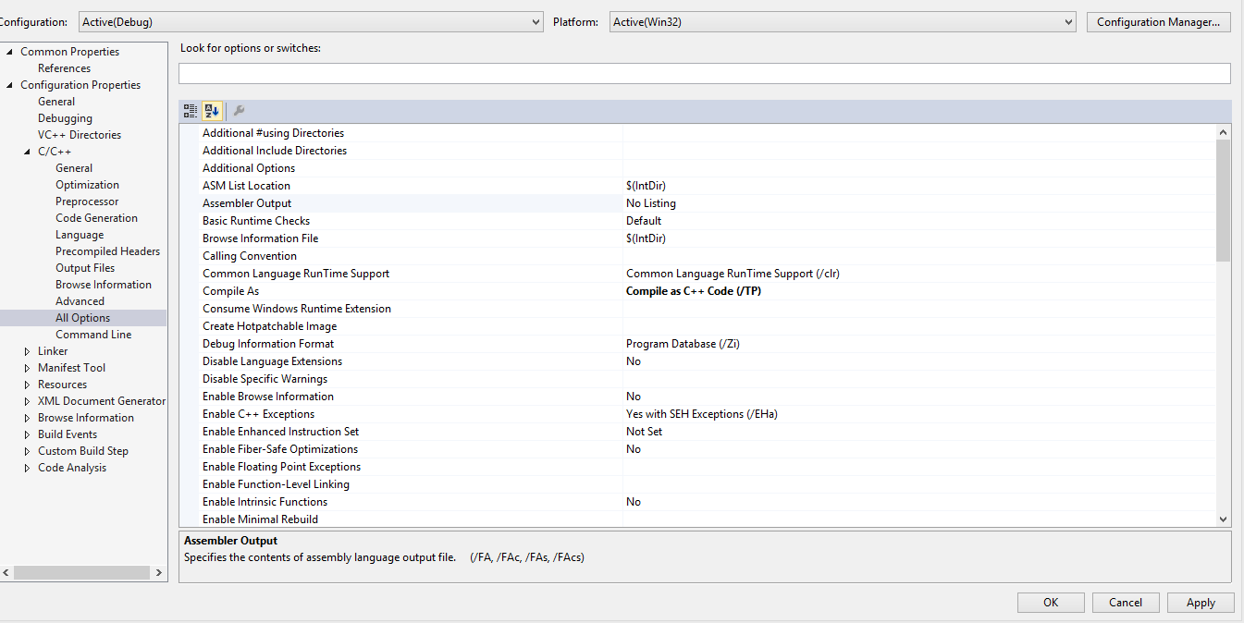Expand the Browse Information top-level node
Image resolution: width=1244 pixels, height=623 pixels.
[x=28, y=418]
